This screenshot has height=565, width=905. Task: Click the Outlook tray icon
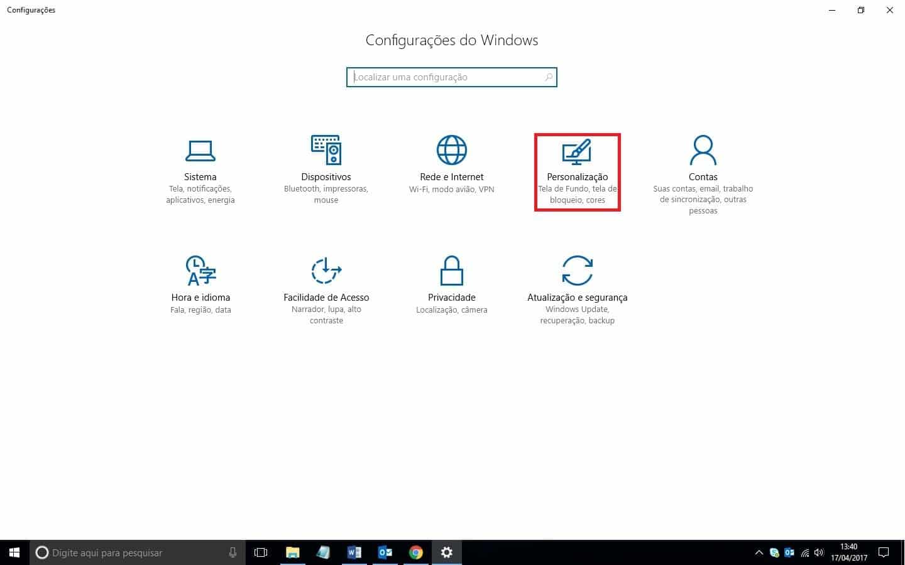(x=789, y=552)
